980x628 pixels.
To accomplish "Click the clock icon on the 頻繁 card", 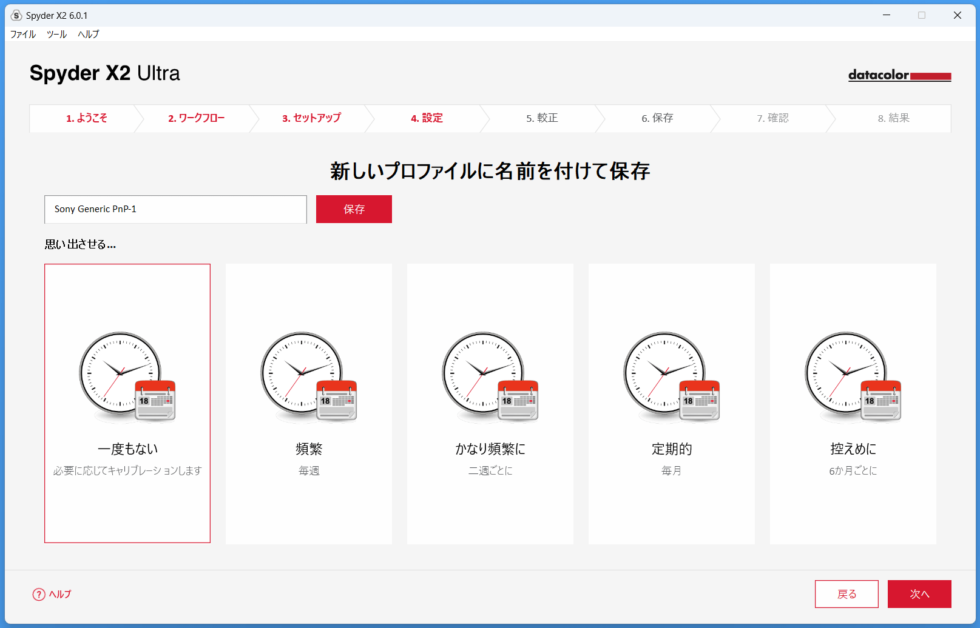I will (x=309, y=376).
